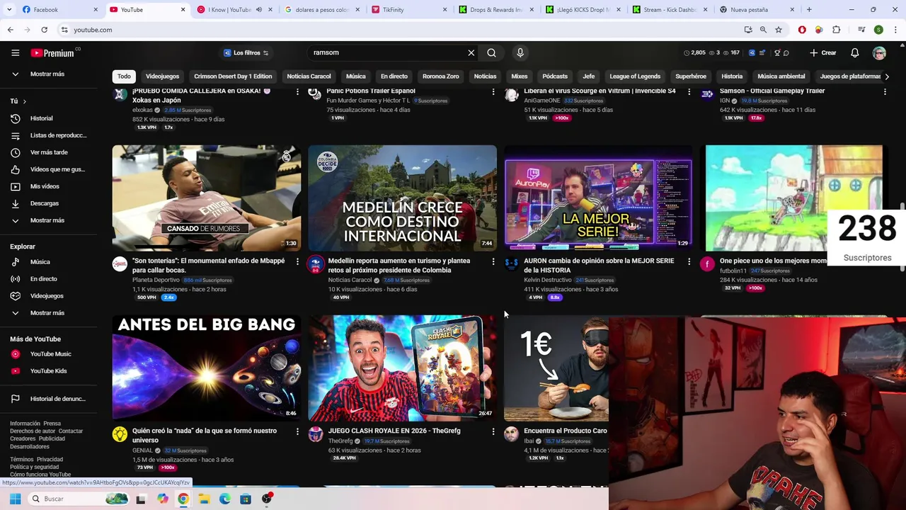Open options menu for the AURON video
Screen dimensions: 906x510
coord(689,261)
